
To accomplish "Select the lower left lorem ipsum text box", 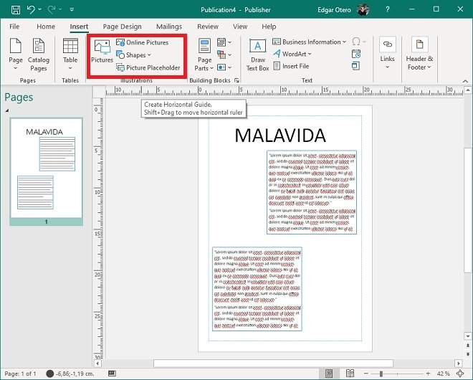I will point(257,289).
